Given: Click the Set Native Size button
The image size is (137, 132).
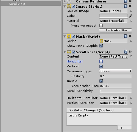Looking at the screenshot, I should click(x=115, y=30).
